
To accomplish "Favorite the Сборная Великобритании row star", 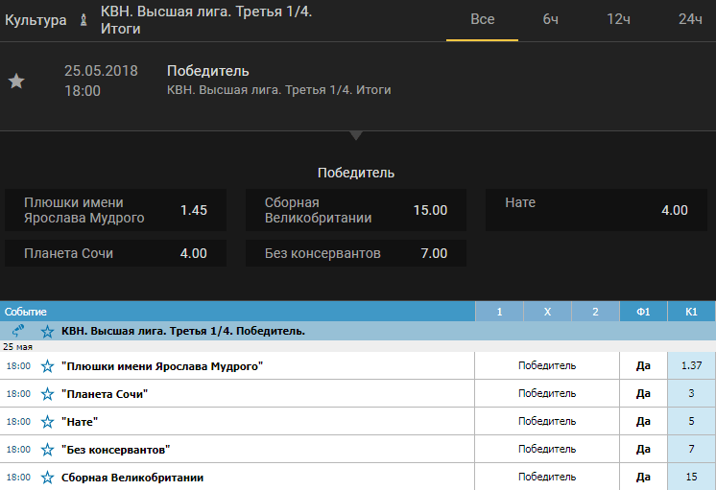I will (x=47, y=478).
